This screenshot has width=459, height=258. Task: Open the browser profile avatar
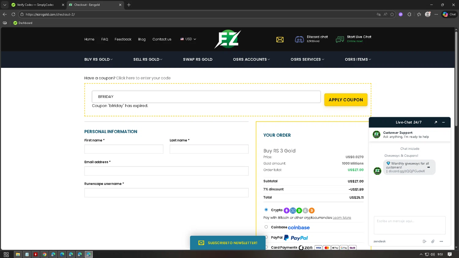[x=428, y=14]
